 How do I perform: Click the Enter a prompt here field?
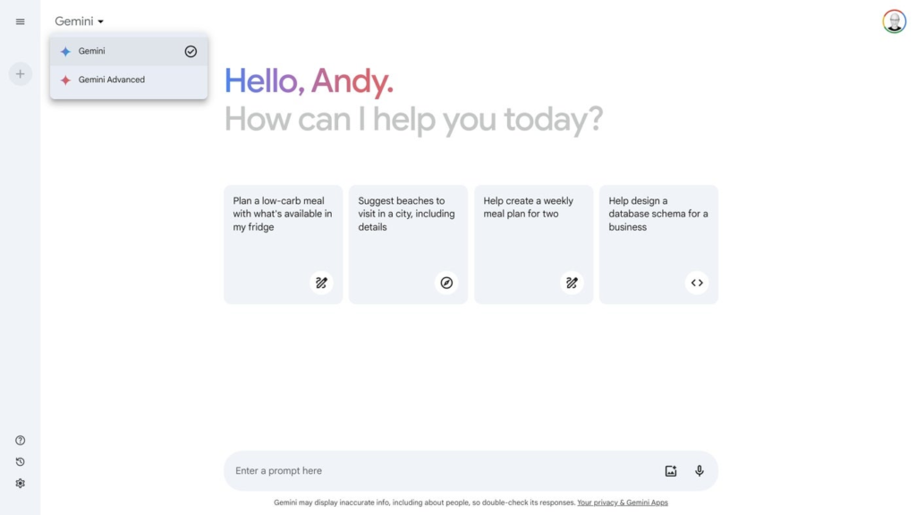[x=438, y=471]
